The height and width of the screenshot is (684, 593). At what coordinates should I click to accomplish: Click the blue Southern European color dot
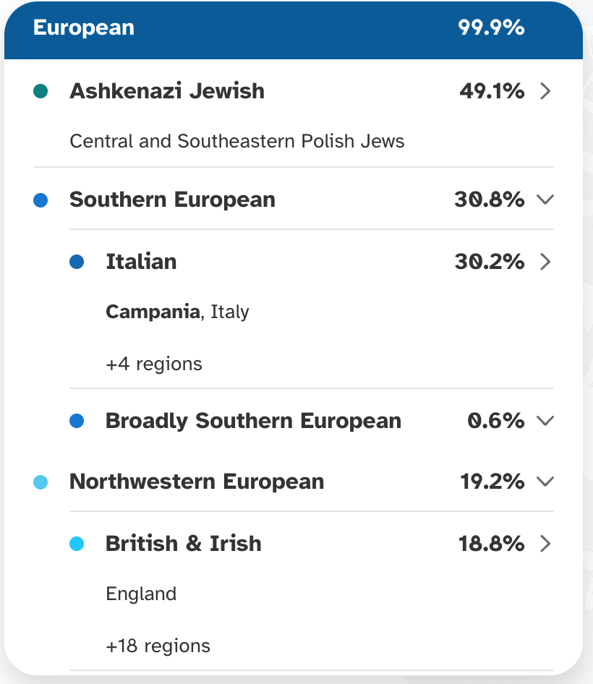tap(40, 200)
